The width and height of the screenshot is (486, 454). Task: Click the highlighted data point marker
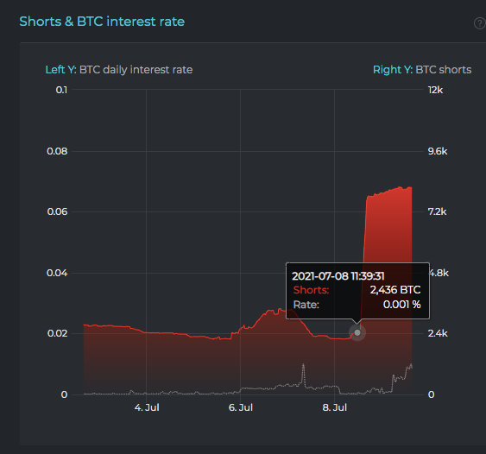(357, 332)
